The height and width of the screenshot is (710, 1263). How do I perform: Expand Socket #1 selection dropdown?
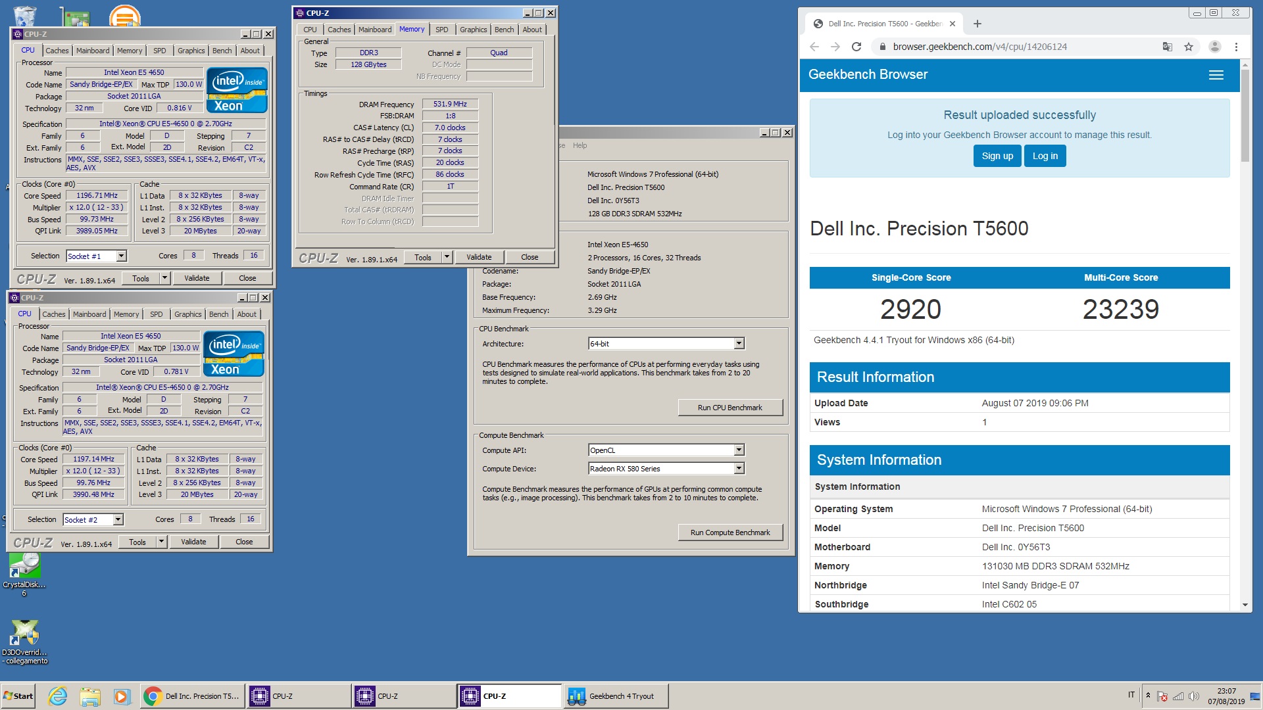tap(122, 256)
